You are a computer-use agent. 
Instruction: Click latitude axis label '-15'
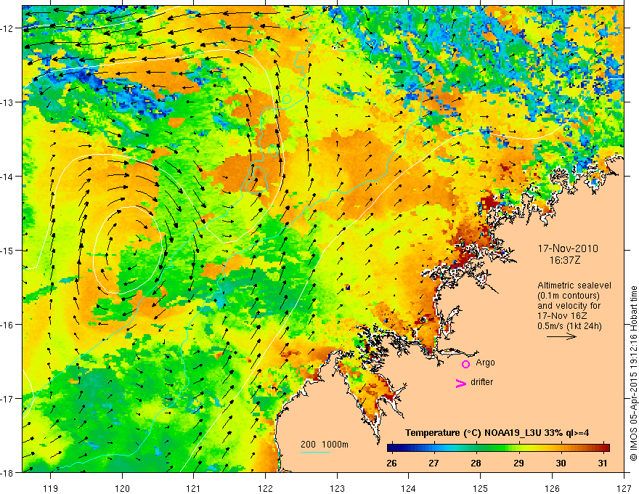coord(8,250)
